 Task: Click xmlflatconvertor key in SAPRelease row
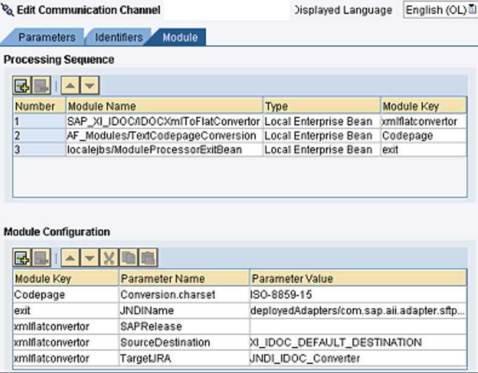(66, 326)
